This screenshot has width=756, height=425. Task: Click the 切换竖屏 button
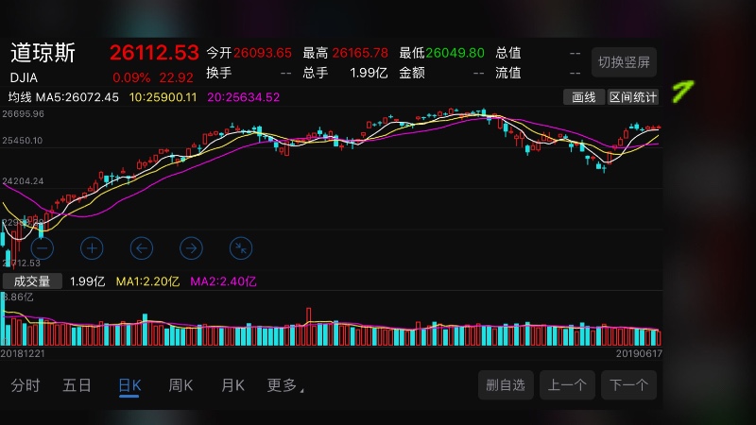pos(624,62)
